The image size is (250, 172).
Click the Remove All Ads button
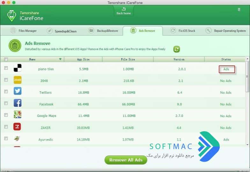point(126,160)
